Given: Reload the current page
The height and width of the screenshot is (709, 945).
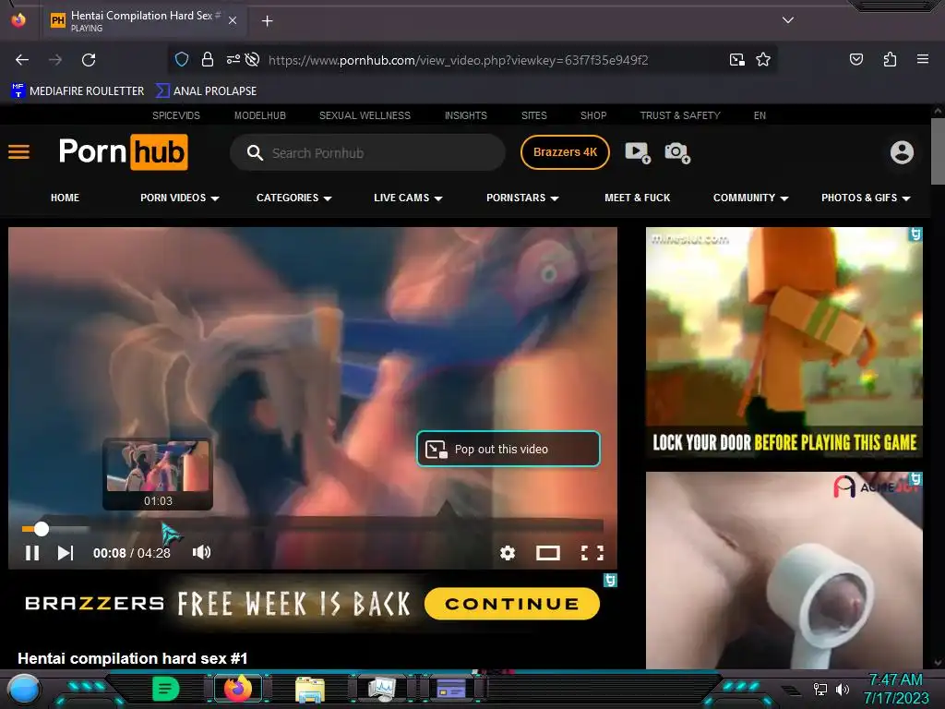Looking at the screenshot, I should [x=89, y=60].
